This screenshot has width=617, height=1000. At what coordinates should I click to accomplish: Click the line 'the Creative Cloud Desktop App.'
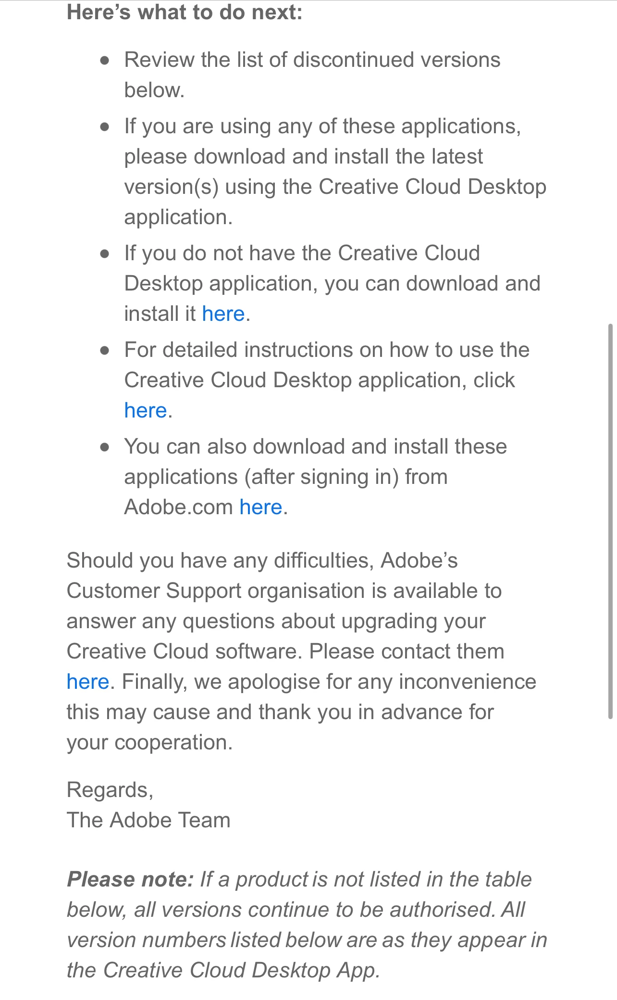pos(223,971)
